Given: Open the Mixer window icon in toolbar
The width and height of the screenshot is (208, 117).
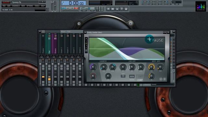Looking at the screenshot, I should click(126, 9).
